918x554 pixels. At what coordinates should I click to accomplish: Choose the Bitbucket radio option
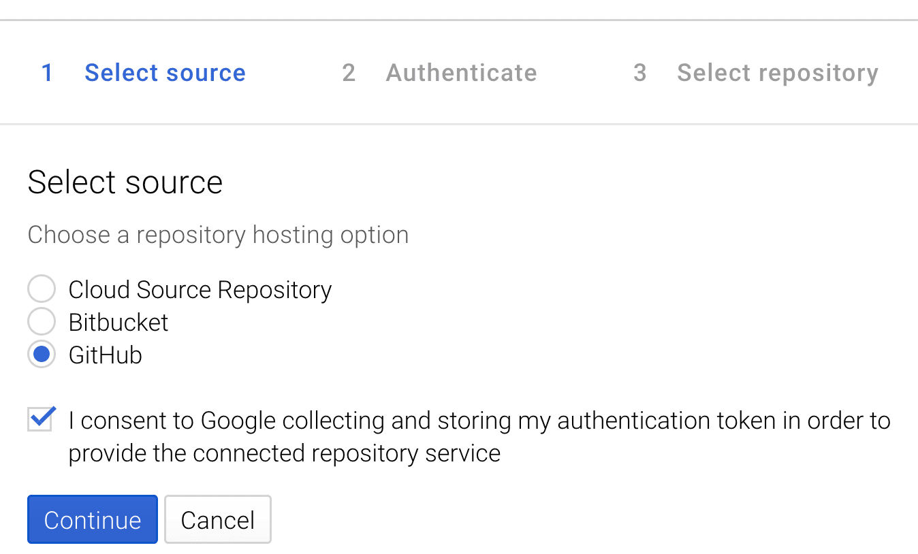pos(42,322)
